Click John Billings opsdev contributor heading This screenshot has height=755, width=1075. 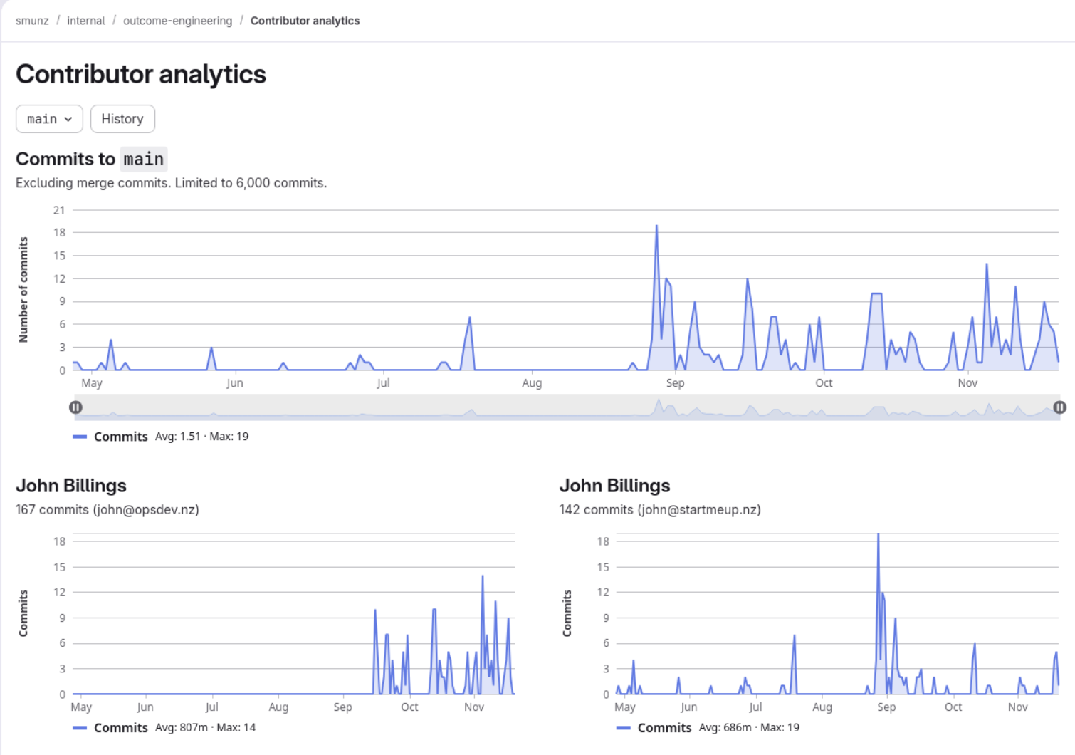(71, 486)
